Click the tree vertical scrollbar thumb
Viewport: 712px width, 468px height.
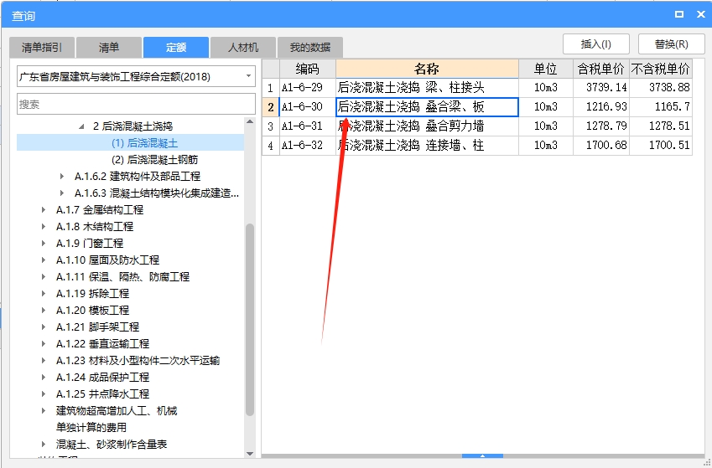[250, 320]
